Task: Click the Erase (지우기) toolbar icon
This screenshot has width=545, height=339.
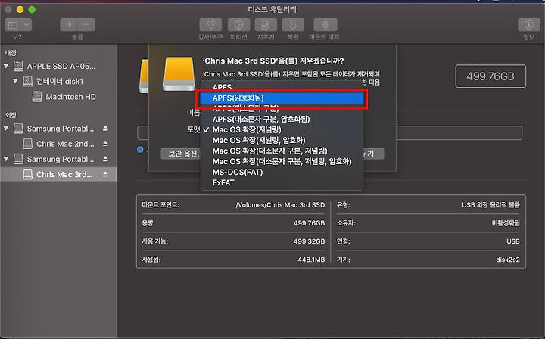Action: 266,25
